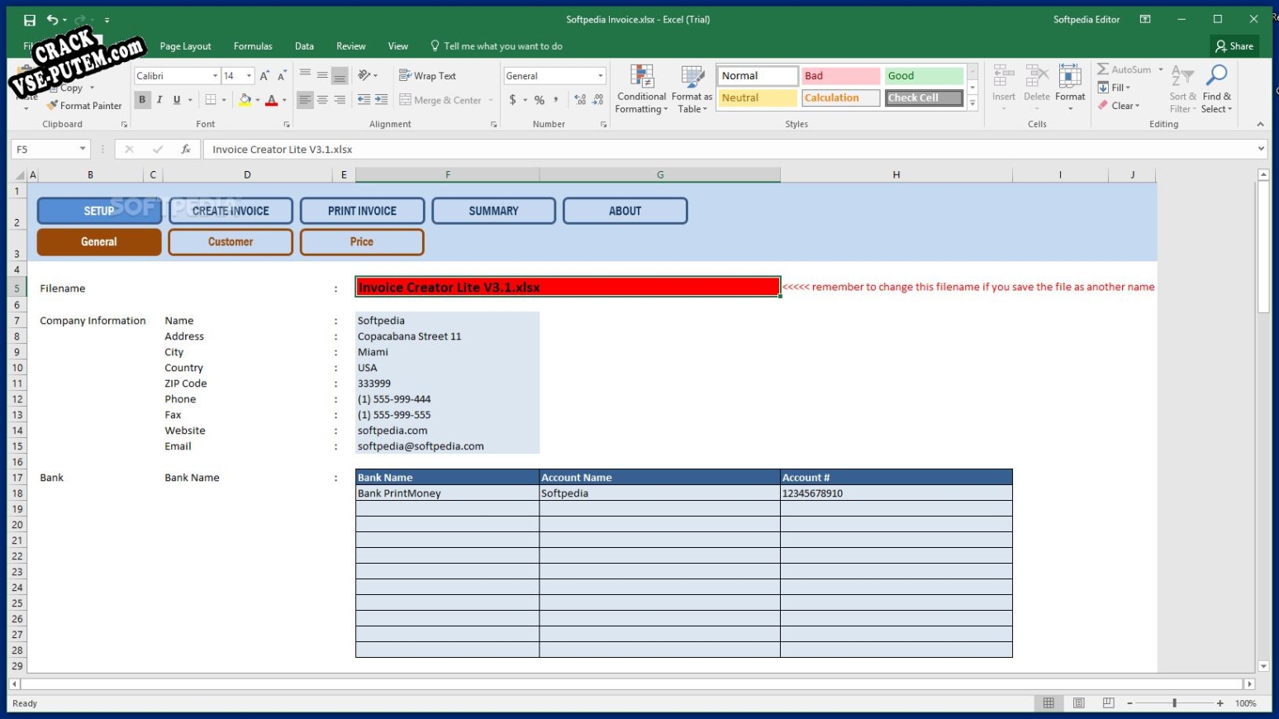Viewport: 1279px width, 719px height.
Task: Expand the Name Box F5 dropdown
Action: pyautogui.click(x=83, y=150)
